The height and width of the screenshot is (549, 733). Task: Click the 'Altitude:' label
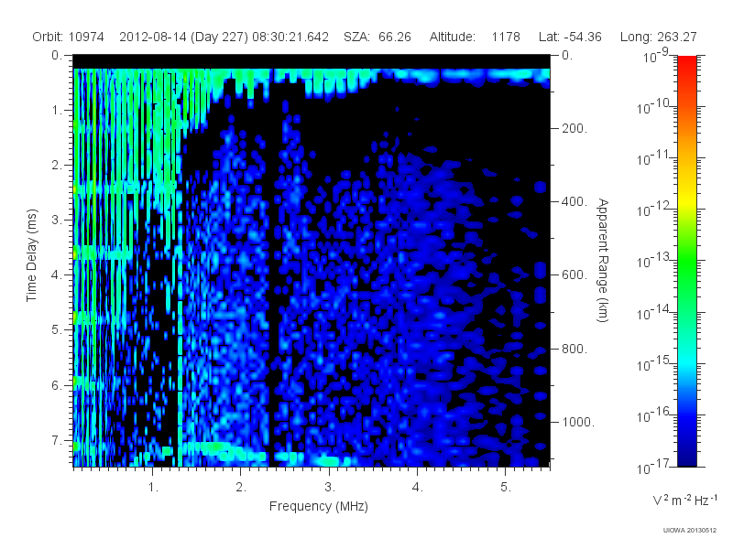(452, 37)
